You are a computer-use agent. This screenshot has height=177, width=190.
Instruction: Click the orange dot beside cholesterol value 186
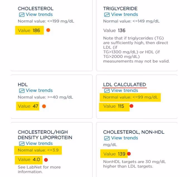(x=48, y=30)
